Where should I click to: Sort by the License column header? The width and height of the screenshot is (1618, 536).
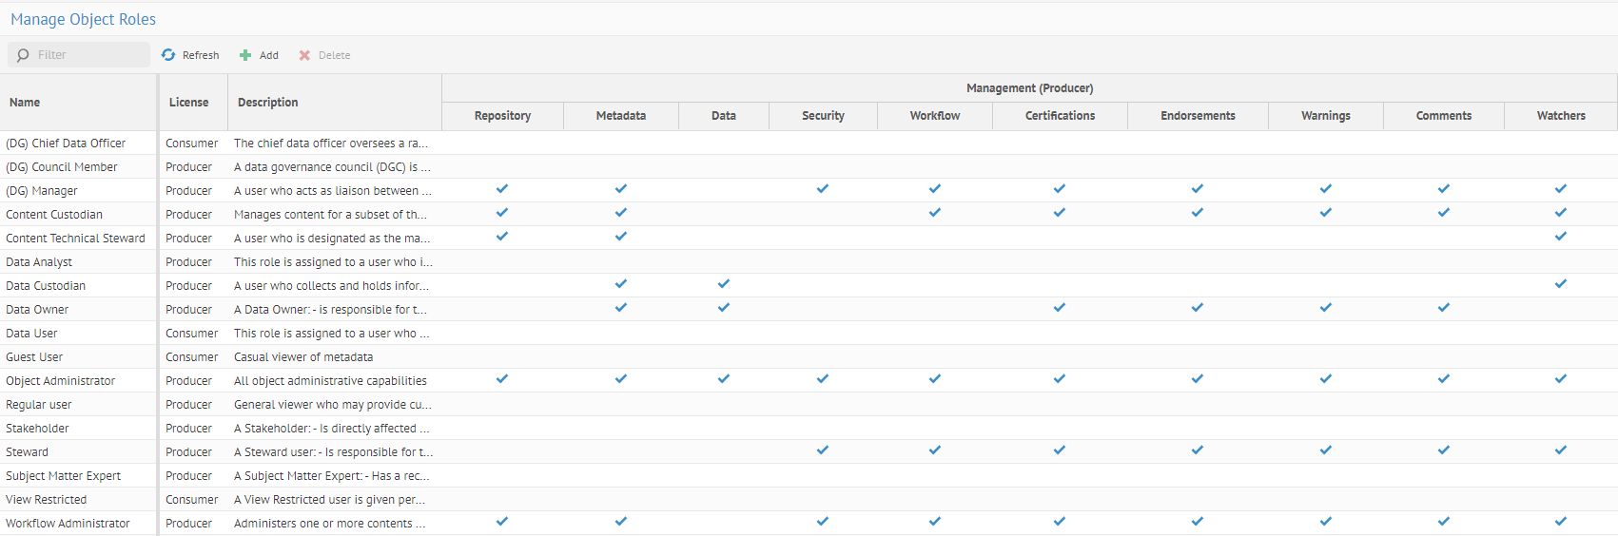[188, 103]
